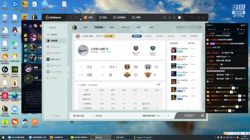Select 与我相关 in the sidebar
Viewport: 250px width, 140px height.
[56, 35]
